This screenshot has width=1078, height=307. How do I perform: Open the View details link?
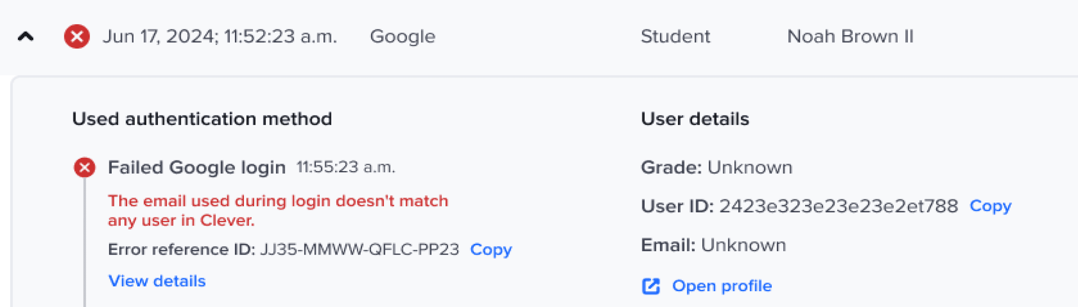pyautogui.click(x=157, y=281)
